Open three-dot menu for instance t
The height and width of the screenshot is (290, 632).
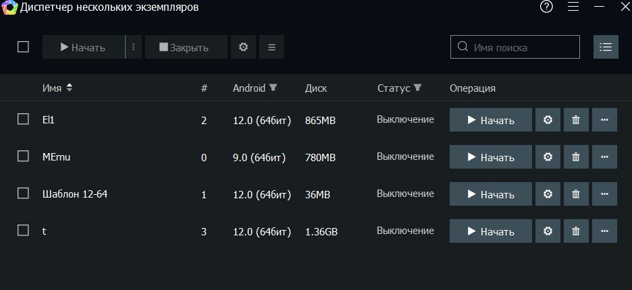tap(604, 231)
